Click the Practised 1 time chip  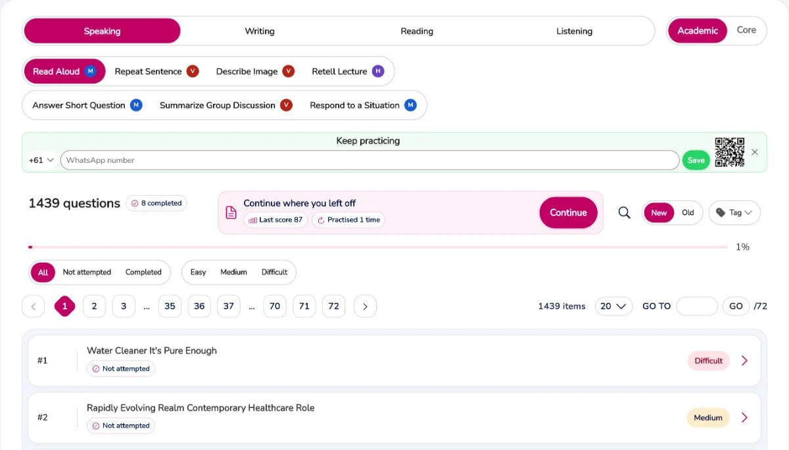tap(348, 220)
